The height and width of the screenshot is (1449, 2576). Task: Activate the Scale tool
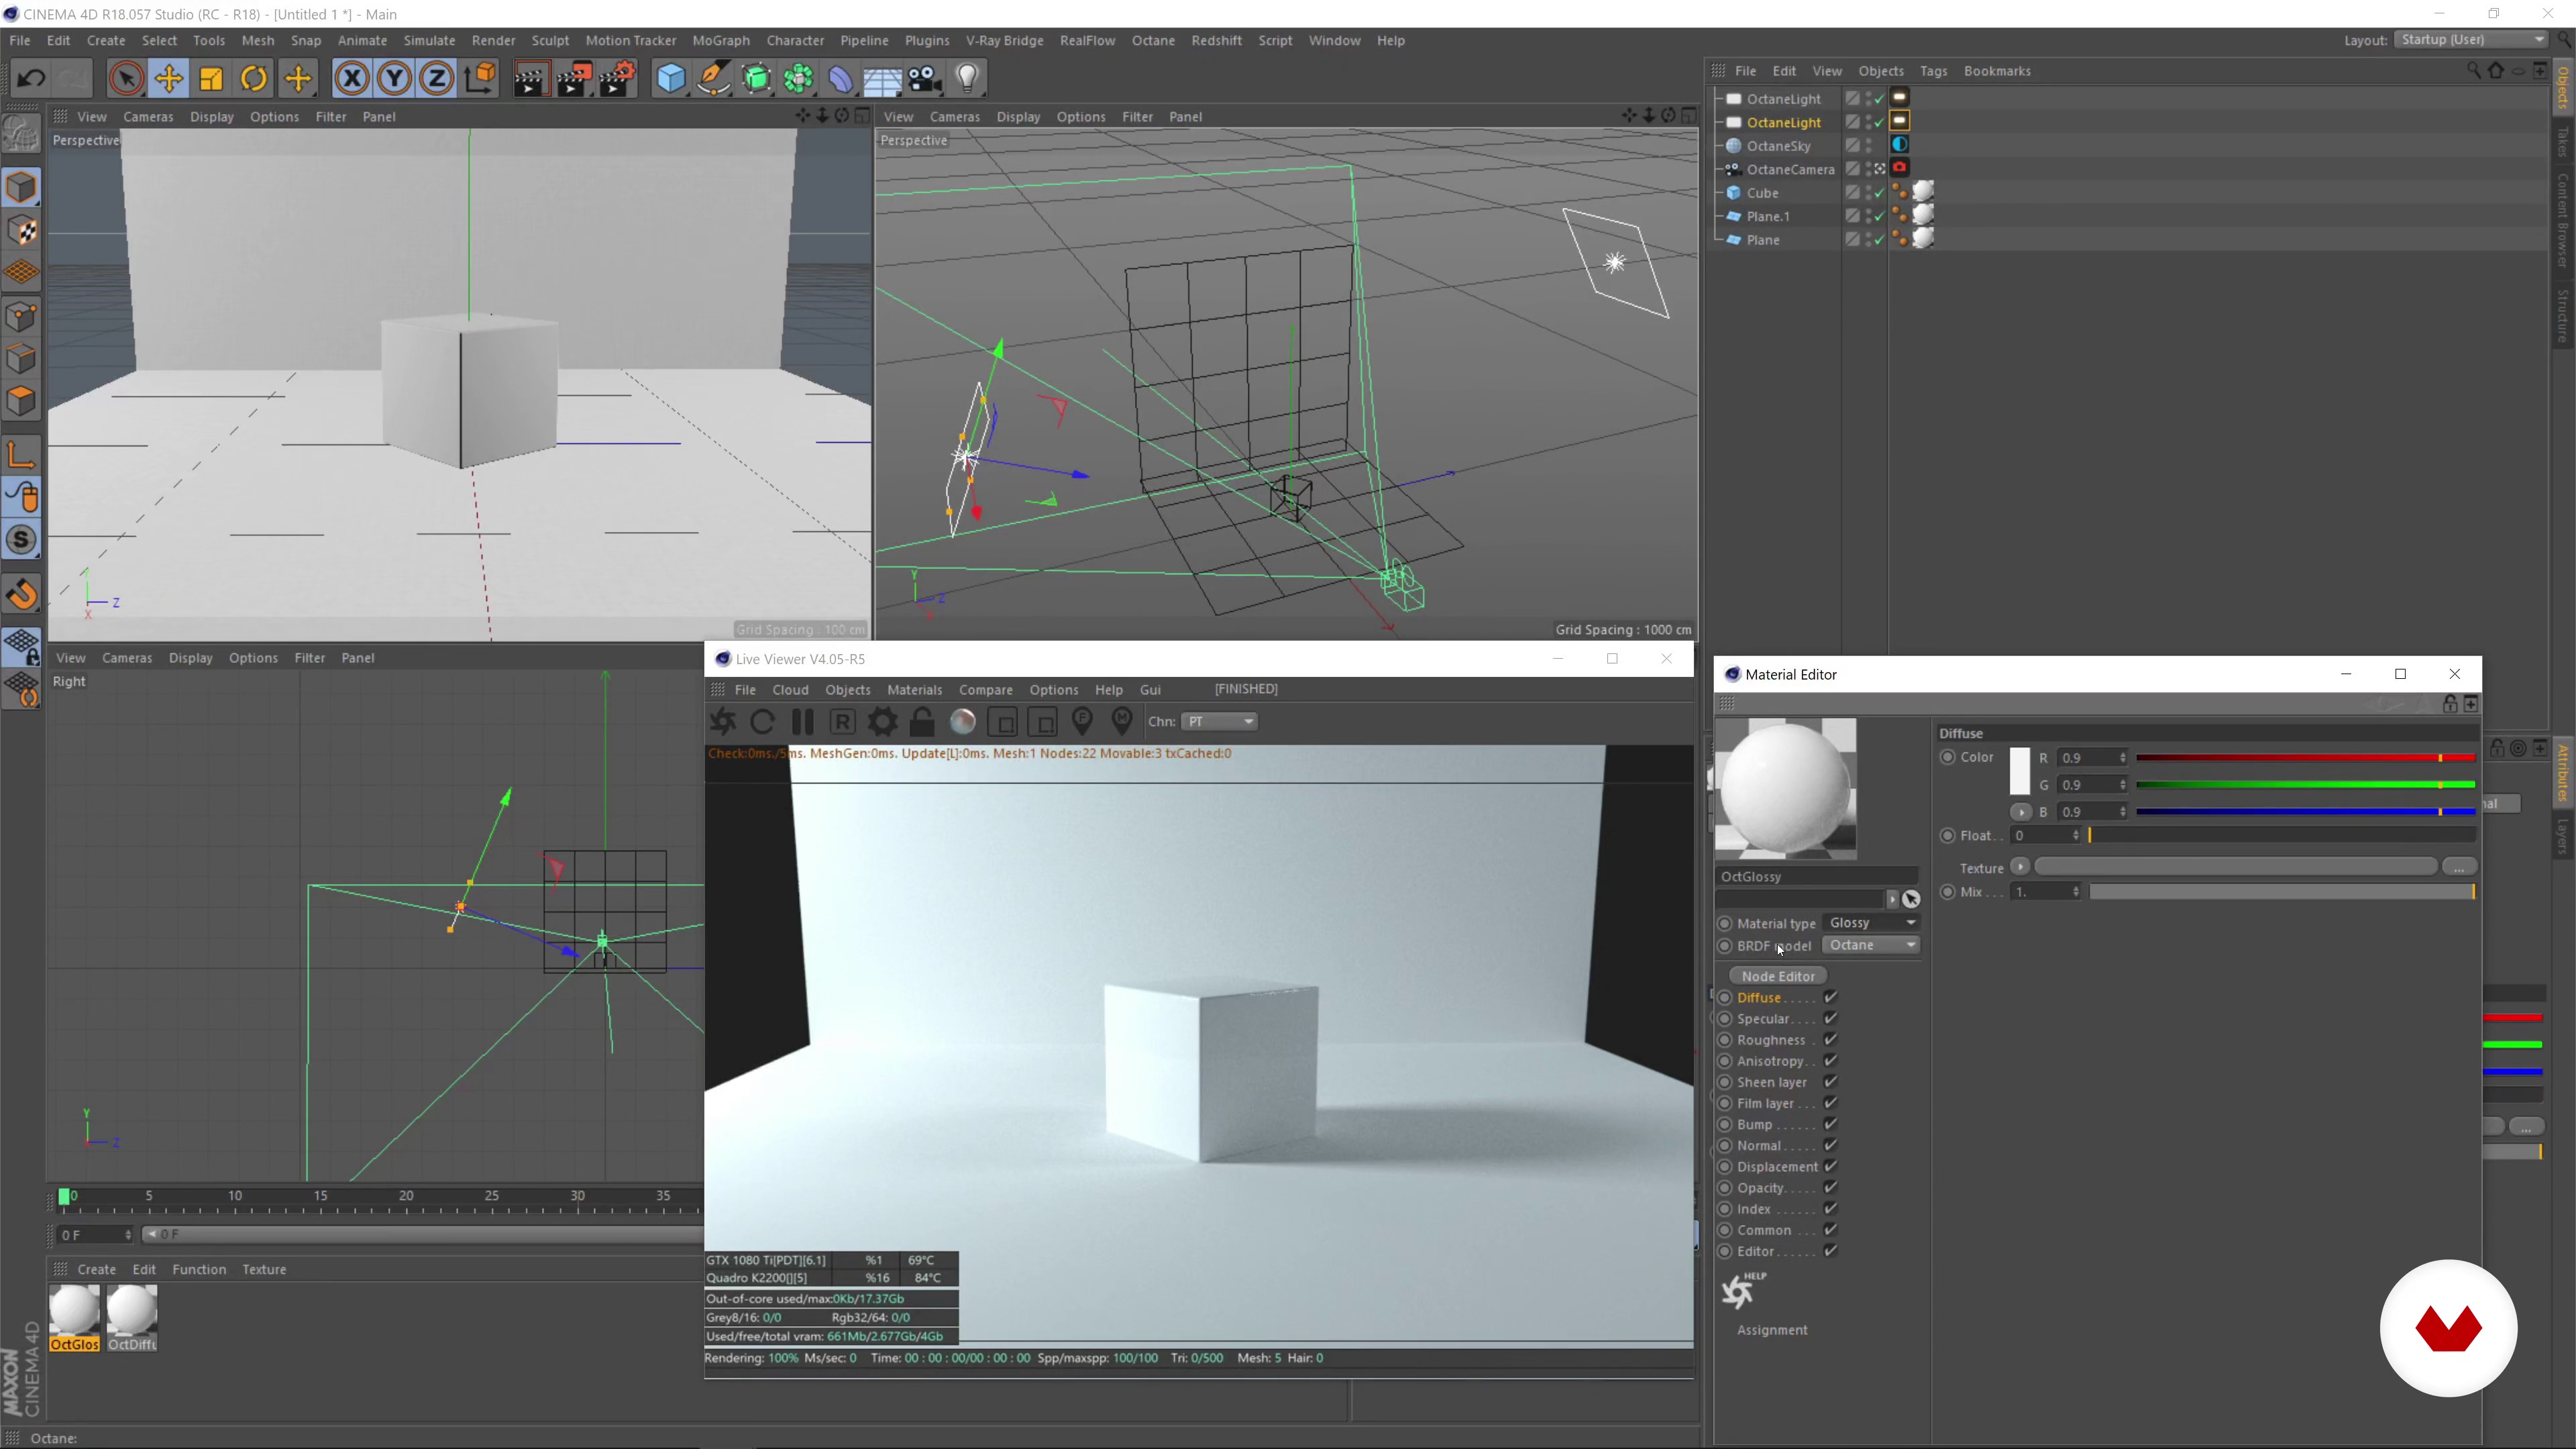click(x=212, y=78)
